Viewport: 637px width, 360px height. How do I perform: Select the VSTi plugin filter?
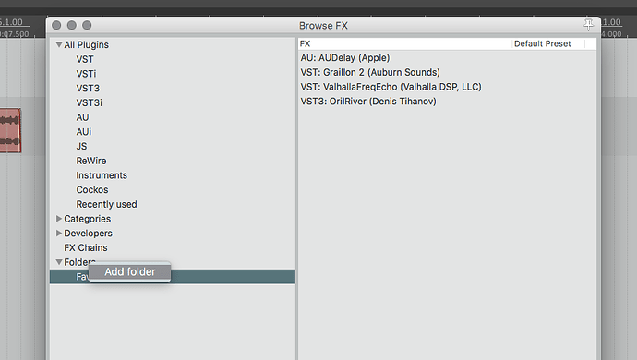[86, 74]
